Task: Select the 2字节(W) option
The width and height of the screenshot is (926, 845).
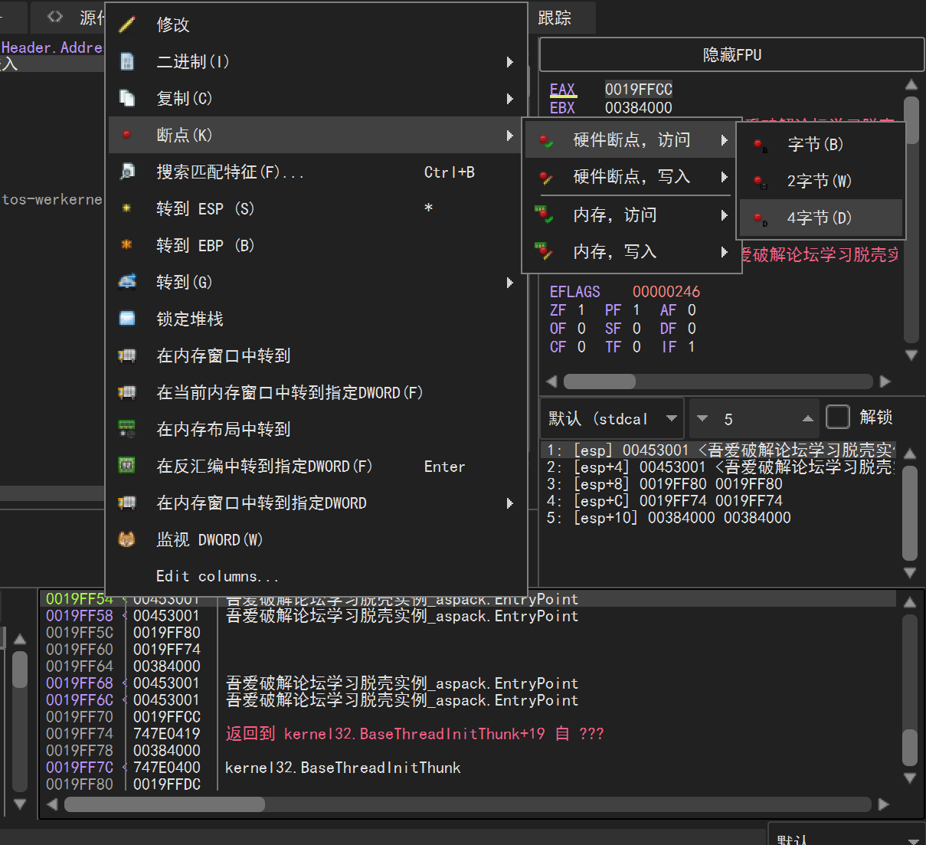Action: [819, 182]
